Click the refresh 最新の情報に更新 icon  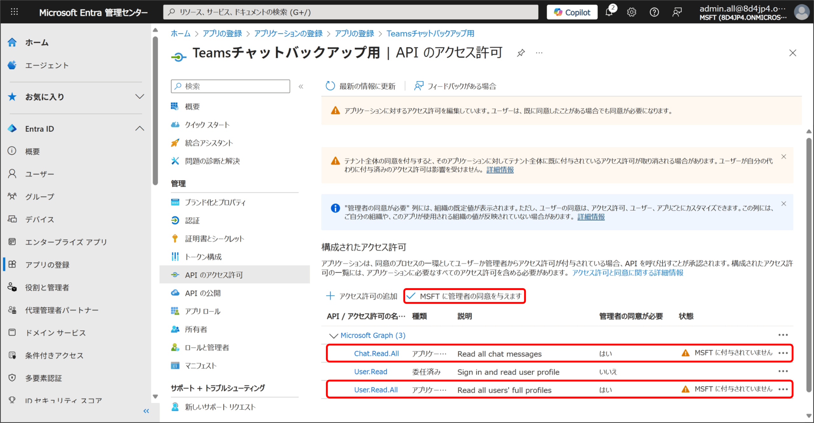pyautogui.click(x=330, y=86)
